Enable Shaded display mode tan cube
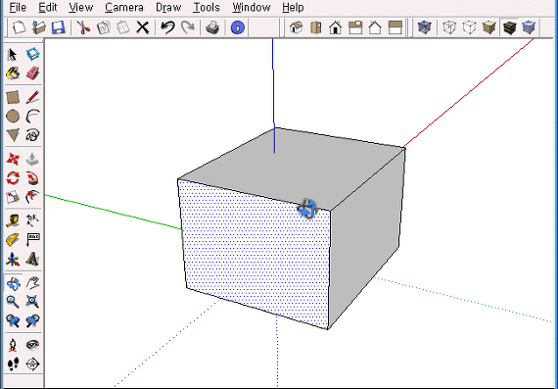558x389 pixels. [x=488, y=27]
